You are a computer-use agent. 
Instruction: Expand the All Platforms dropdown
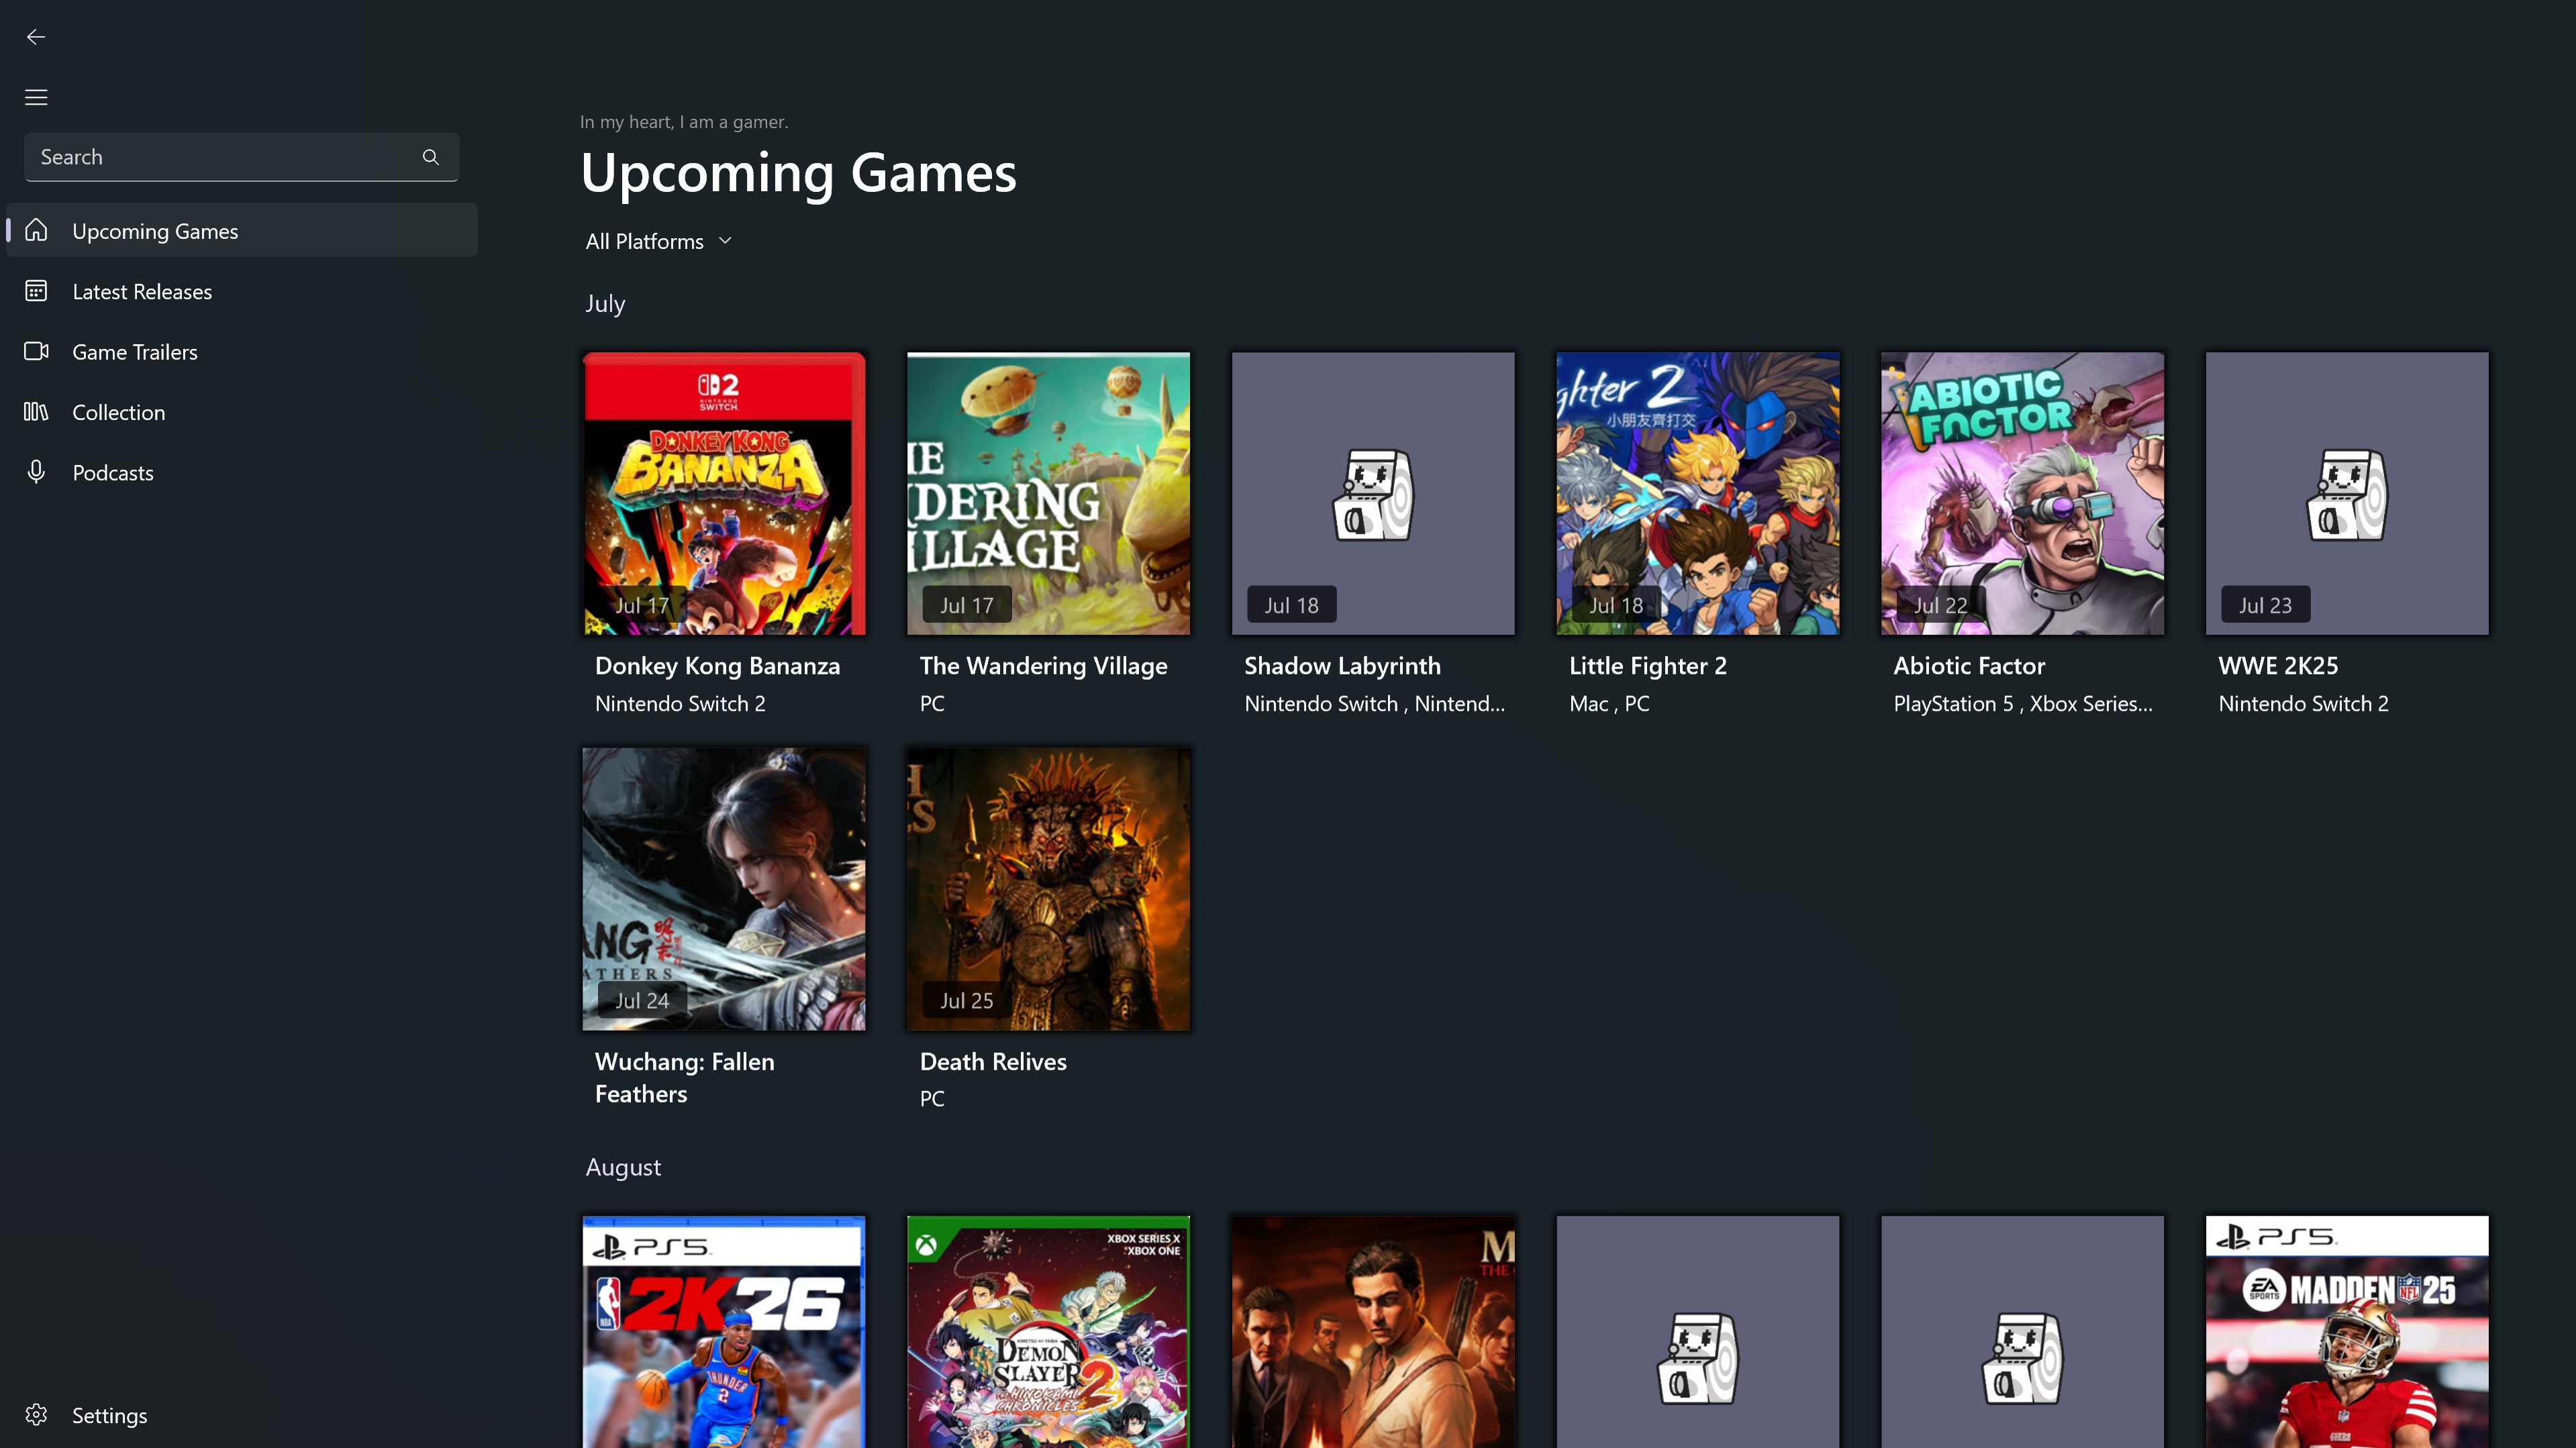pos(659,241)
